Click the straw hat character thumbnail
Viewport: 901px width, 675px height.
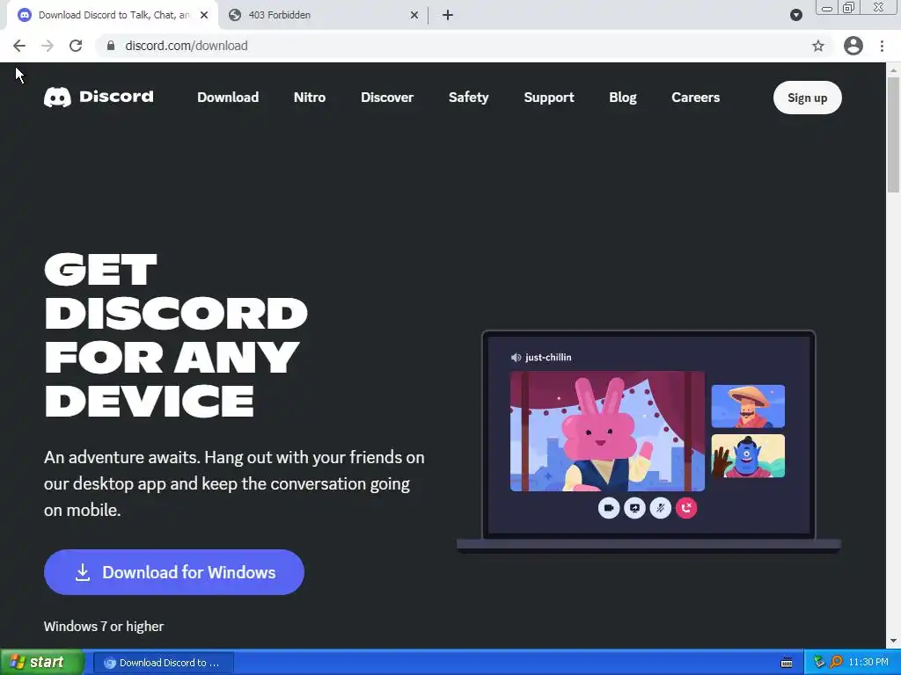click(748, 406)
